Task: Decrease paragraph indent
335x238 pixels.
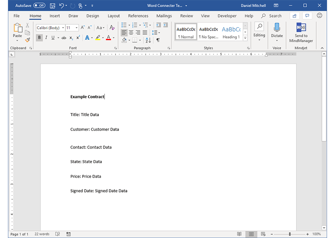Action: pyautogui.click(x=159, y=25)
